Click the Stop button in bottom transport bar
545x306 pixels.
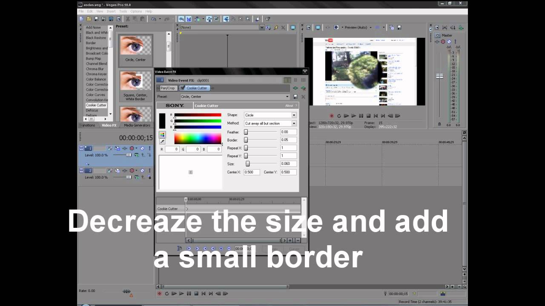(x=196, y=293)
